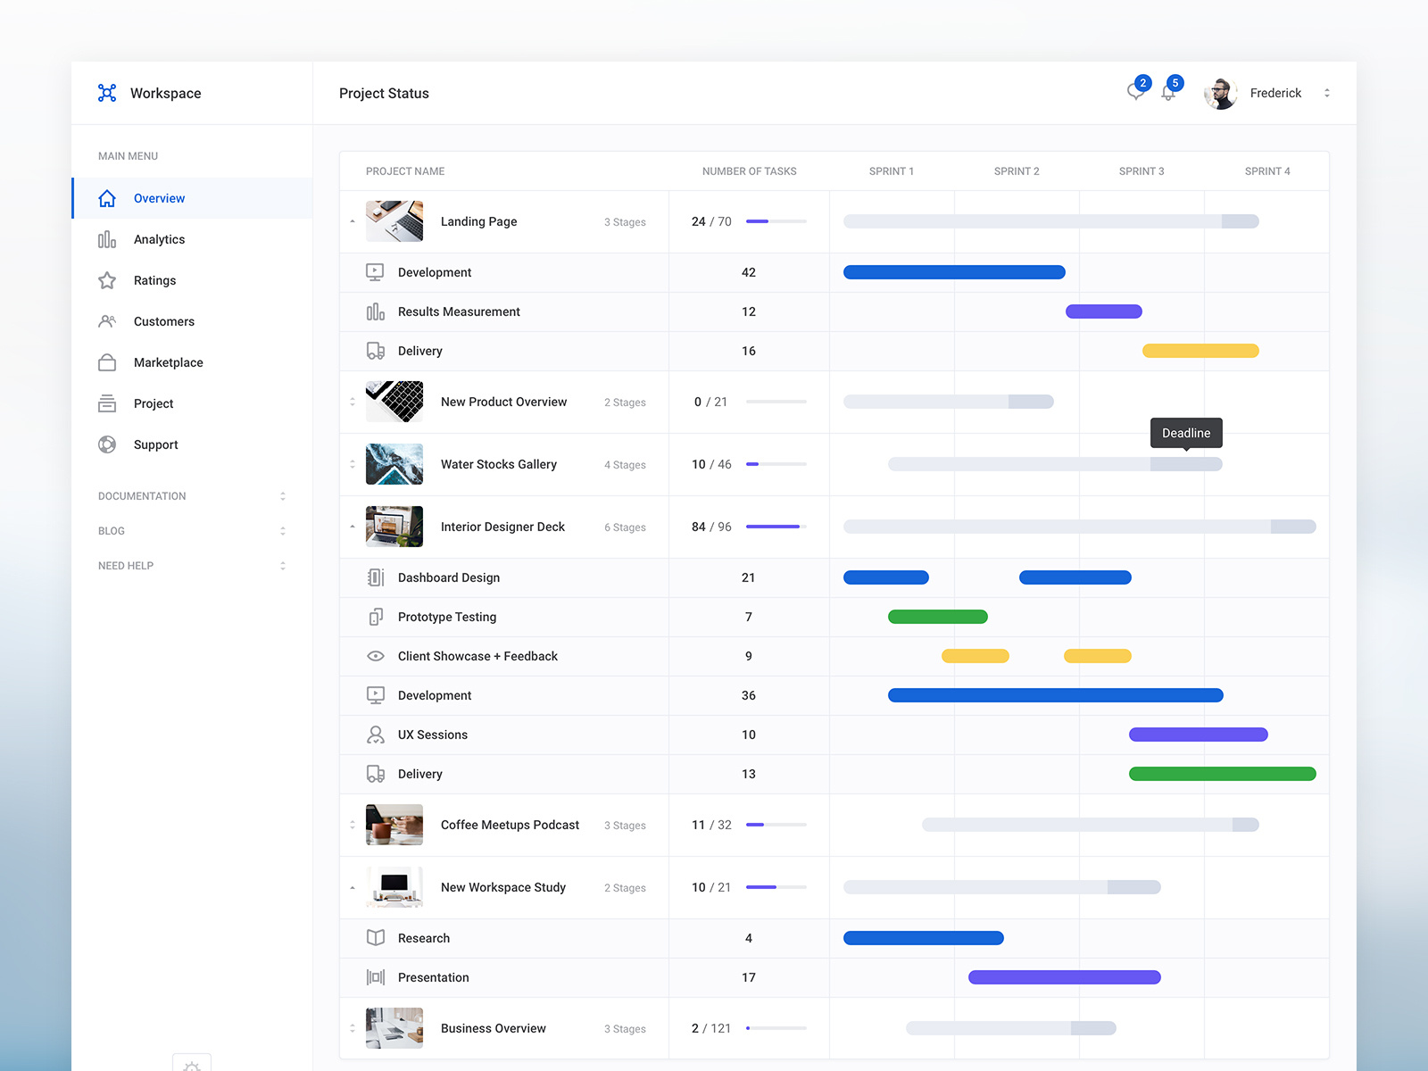This screenshot has width=1428, height=1071.
Task: Select the Marketplace bag icon
Action: pyautogui.click(x=107, y=362)
